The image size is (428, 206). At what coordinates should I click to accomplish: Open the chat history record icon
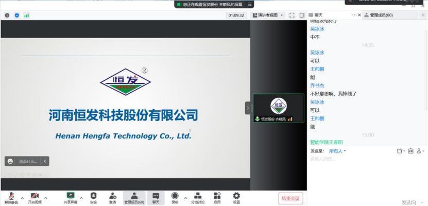click(410, 151)
